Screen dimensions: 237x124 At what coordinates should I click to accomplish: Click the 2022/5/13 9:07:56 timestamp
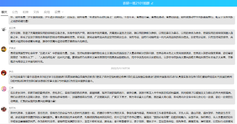pyautogui.click(x=120, y=68)
